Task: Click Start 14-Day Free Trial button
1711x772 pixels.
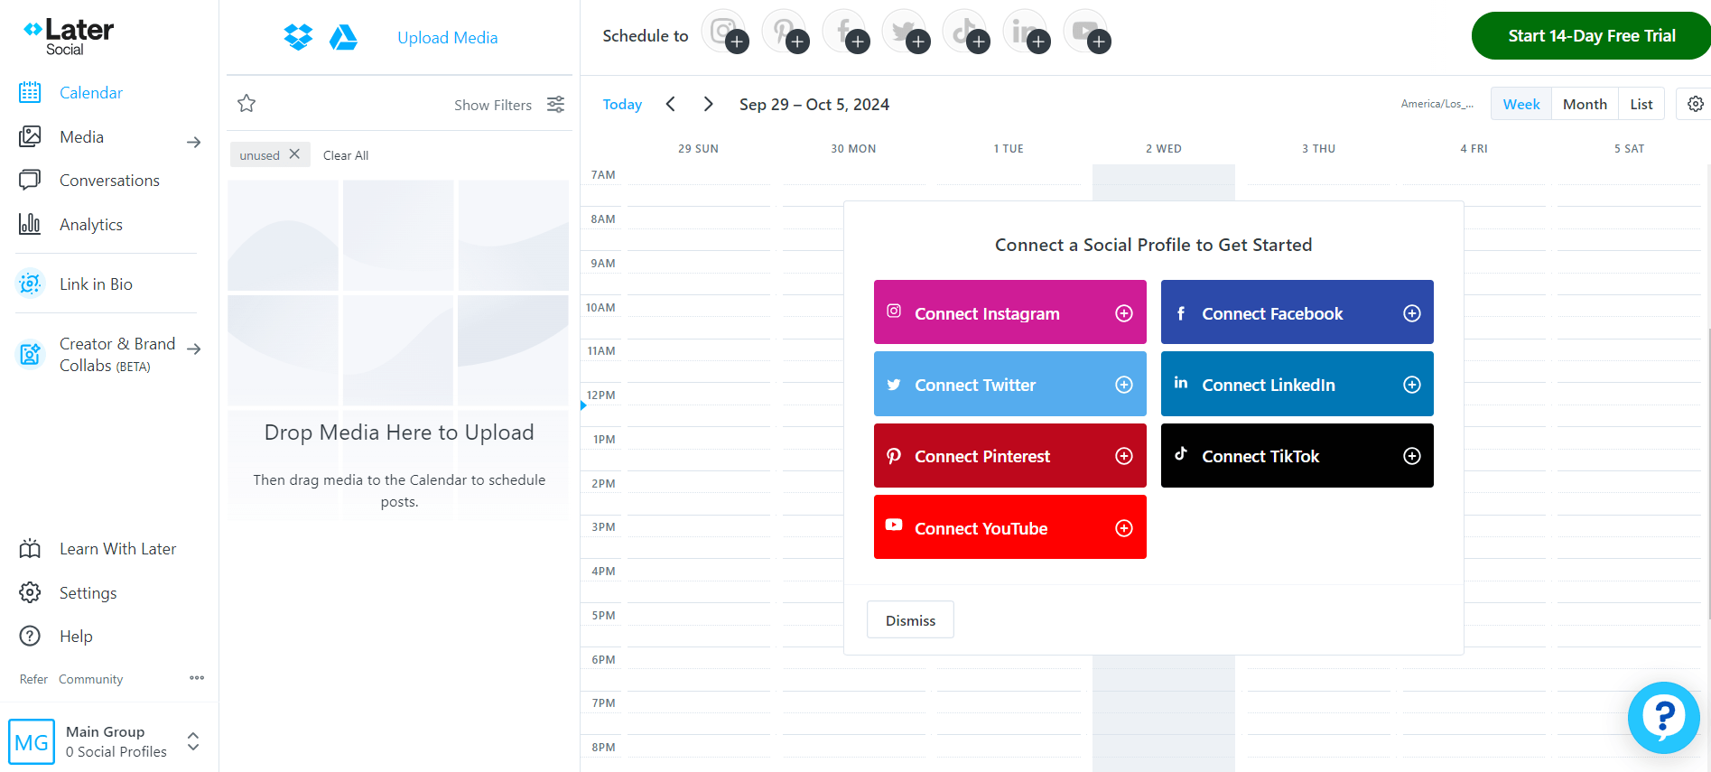Action: [x=1591, y=36]
